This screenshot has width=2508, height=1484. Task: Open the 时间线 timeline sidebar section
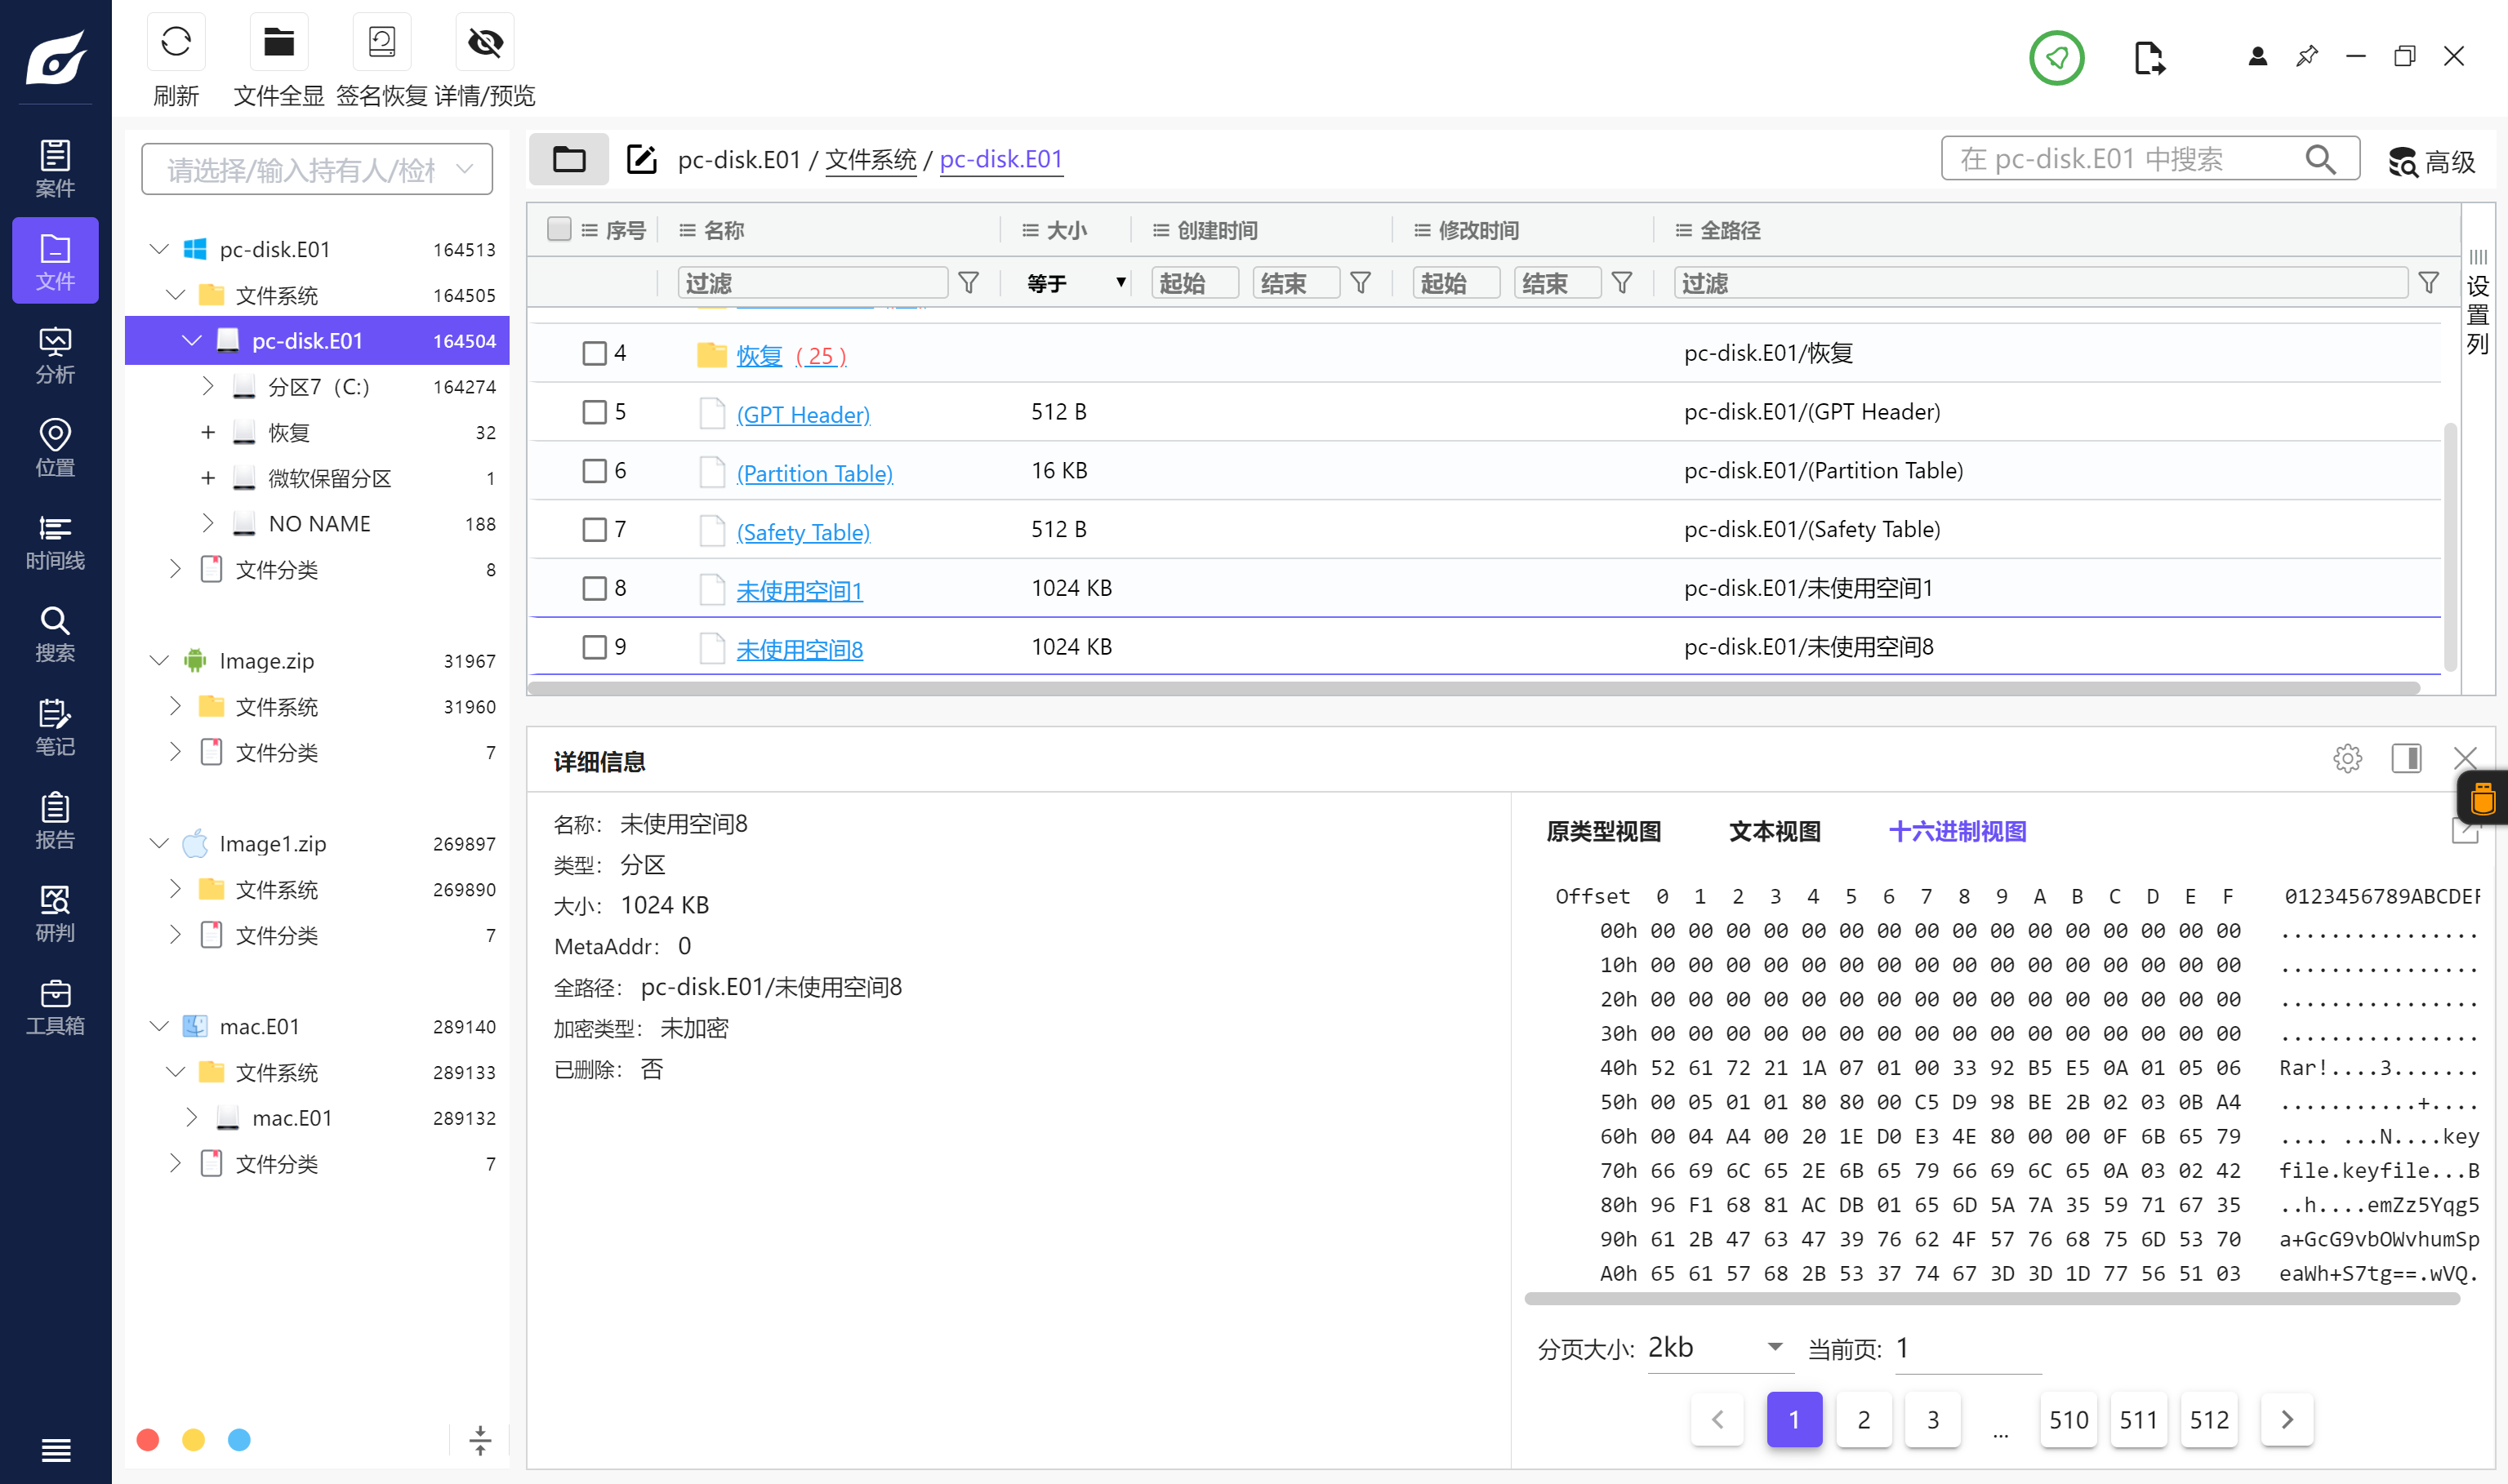[x=55, y=541]
